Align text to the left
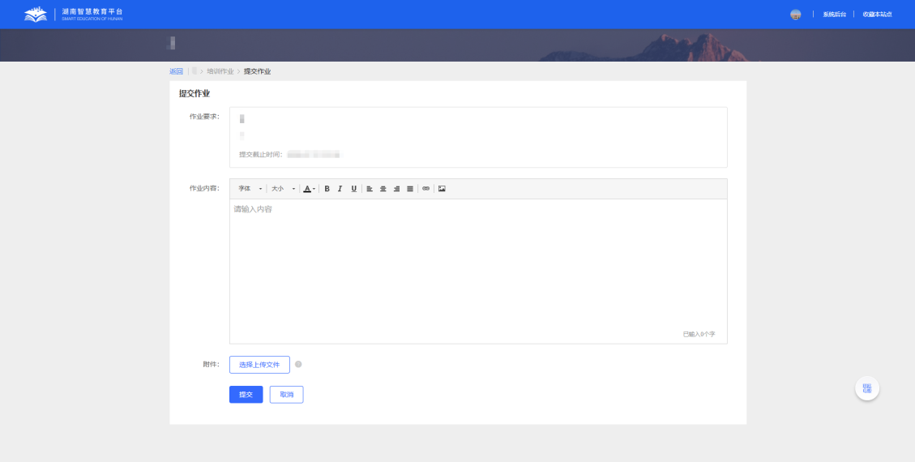This screenshot has width=915, height=462. (x=370, y=189)
